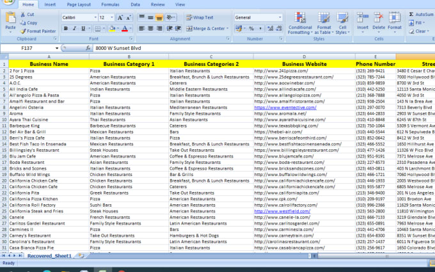Open Font dialog launcher
Image resolution: width=435 pixels, height=272 pixels.
coord(131,38)
